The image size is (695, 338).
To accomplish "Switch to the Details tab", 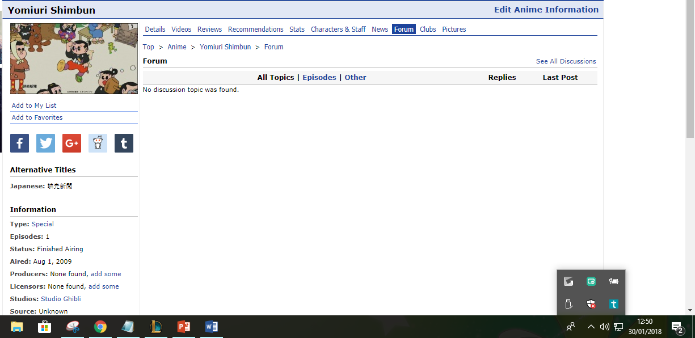I will pyautogui.click(x=155, y=29).
